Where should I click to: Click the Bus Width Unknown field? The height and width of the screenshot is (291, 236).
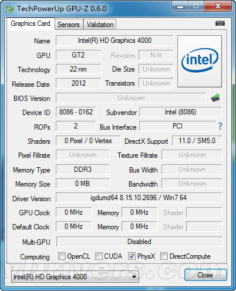click(x=192, y=170)
